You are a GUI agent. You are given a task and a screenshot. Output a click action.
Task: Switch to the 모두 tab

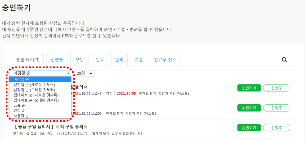[x=79, y=60]
